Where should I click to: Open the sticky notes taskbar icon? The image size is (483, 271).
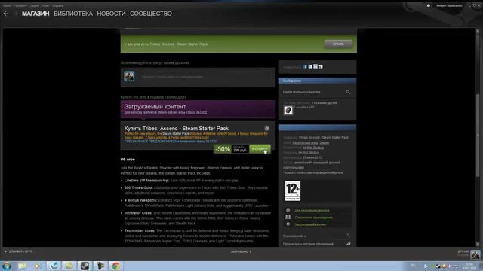[69, 266]
